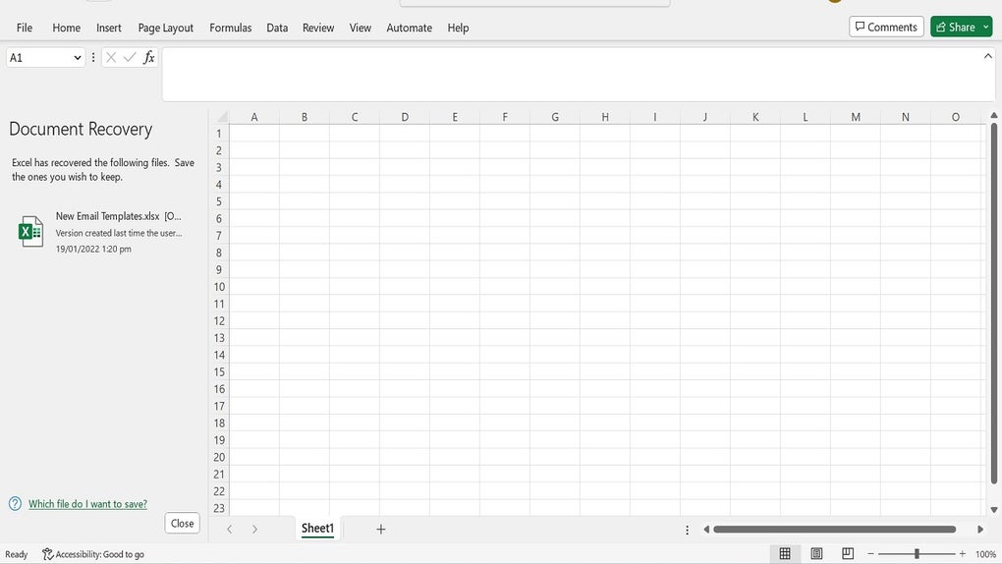Image resolution: width=1002 pixels, height=564 pixels.
Task: Close the Document Recovery pane
Action: click(182, 523)
